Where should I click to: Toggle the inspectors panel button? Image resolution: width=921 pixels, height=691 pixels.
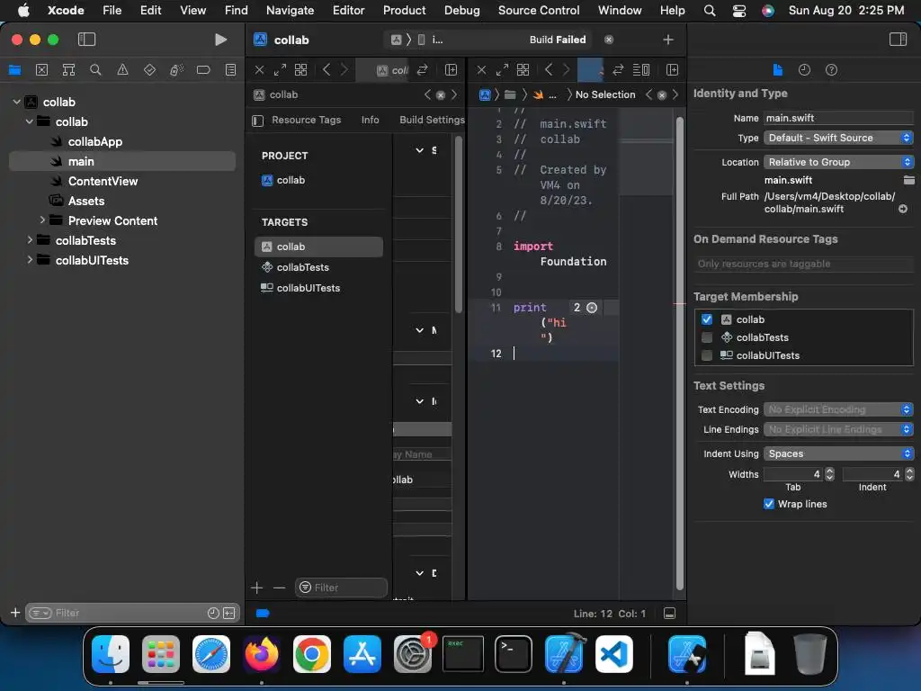coord(898,40)
